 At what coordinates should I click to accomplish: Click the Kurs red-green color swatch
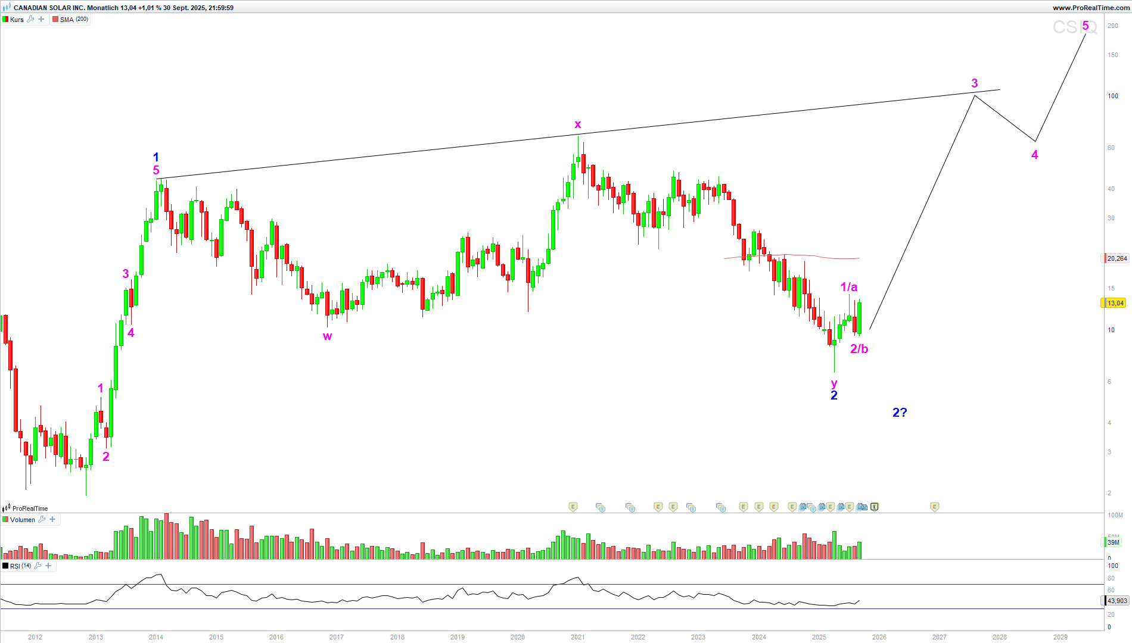click(5, 20)
